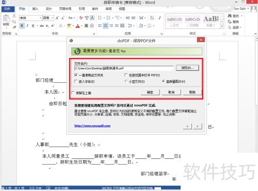Open the www.novapdf.com link

tap(92, 126)
